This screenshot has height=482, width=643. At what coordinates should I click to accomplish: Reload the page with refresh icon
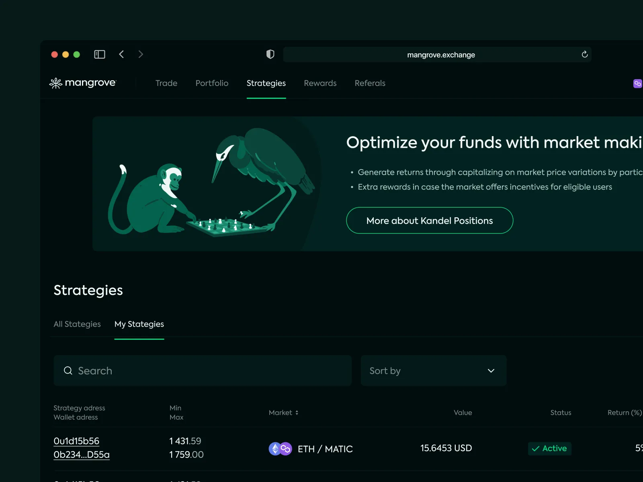click(585, 54)
